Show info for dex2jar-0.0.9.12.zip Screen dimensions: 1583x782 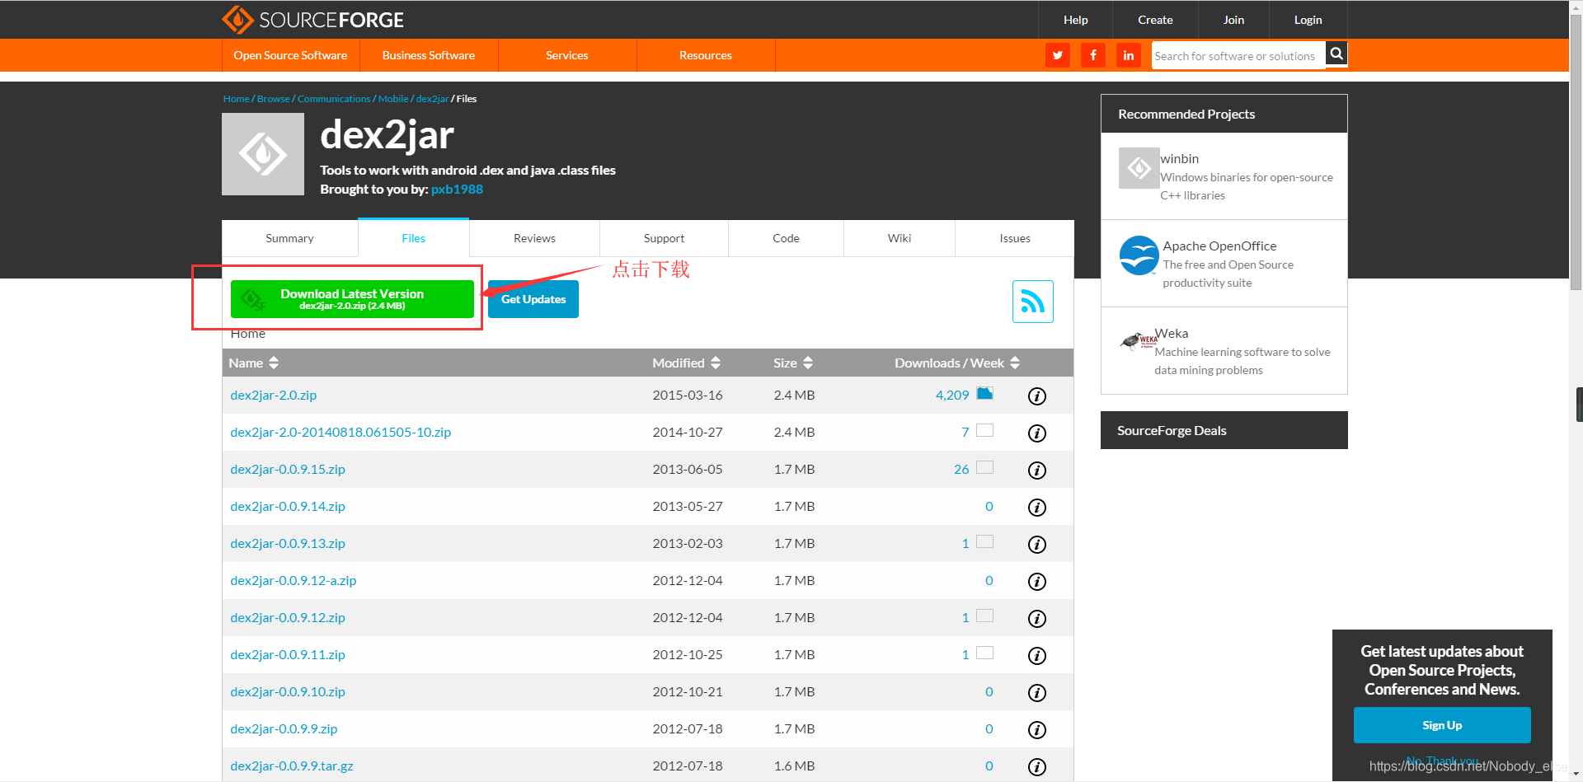1037,619
